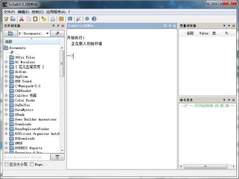Screen dimensions: 239x179
Task: Click the cut scissors toolbar icon
Action: tap(22, 19)
